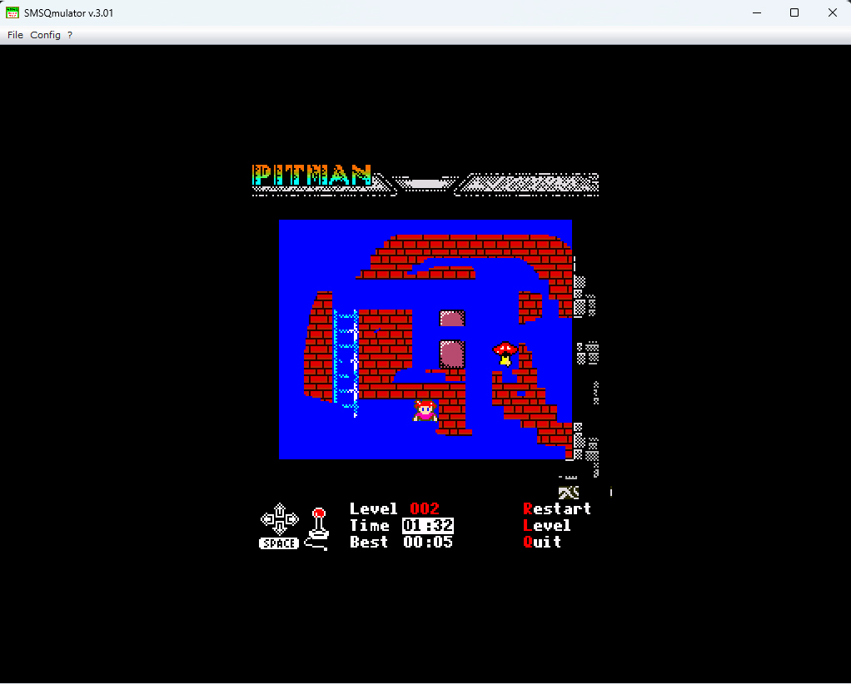Click the cyan ladder
Screen dimensions: 851x684
346,362
